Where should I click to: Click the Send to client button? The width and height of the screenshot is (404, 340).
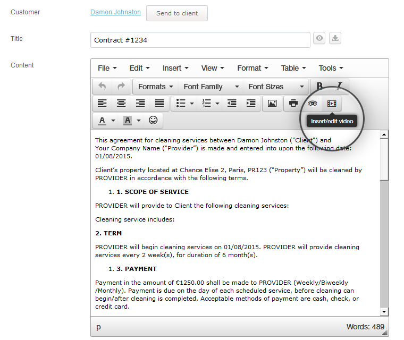pos(177,13)
